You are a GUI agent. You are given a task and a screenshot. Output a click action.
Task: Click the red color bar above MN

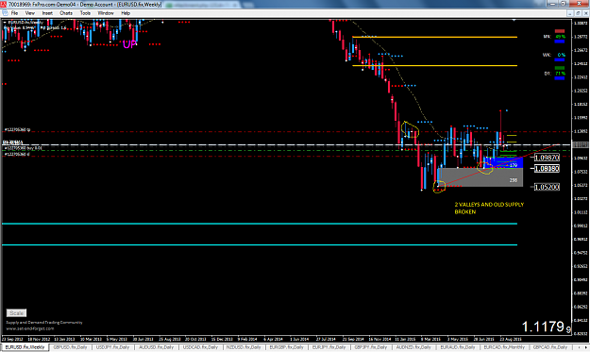pos(560,31)
